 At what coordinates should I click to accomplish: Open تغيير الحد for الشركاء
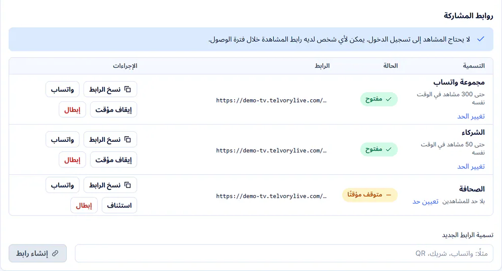coord(471,167)
